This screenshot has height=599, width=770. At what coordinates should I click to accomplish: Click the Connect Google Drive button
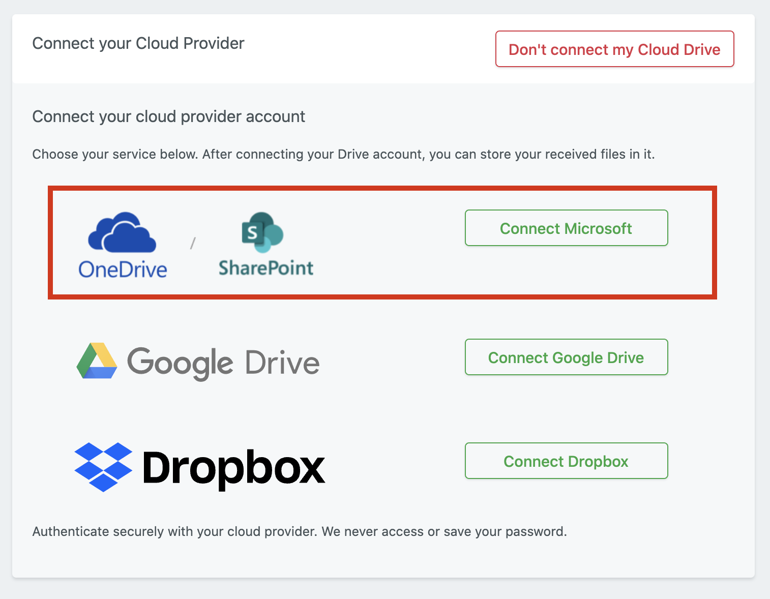[566, 357]
